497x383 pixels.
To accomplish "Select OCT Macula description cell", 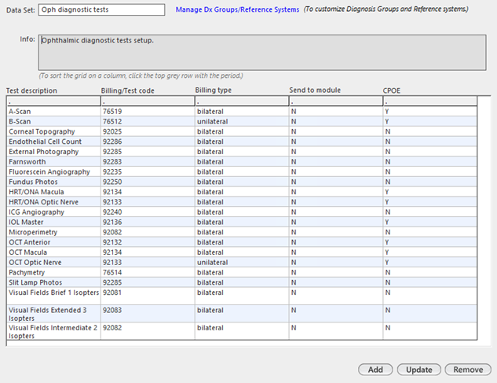I will (53, 252).
